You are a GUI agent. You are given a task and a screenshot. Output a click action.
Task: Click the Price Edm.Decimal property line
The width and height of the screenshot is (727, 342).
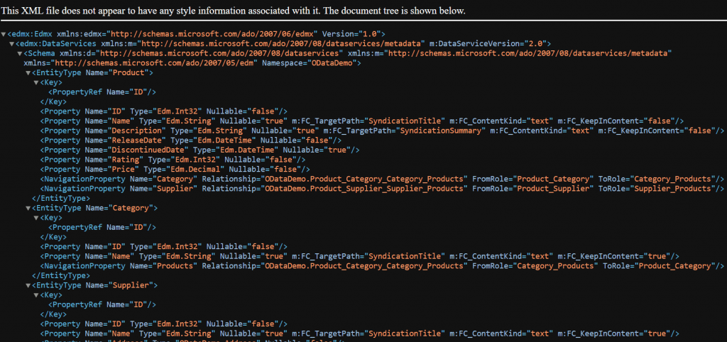coord(175,169)
